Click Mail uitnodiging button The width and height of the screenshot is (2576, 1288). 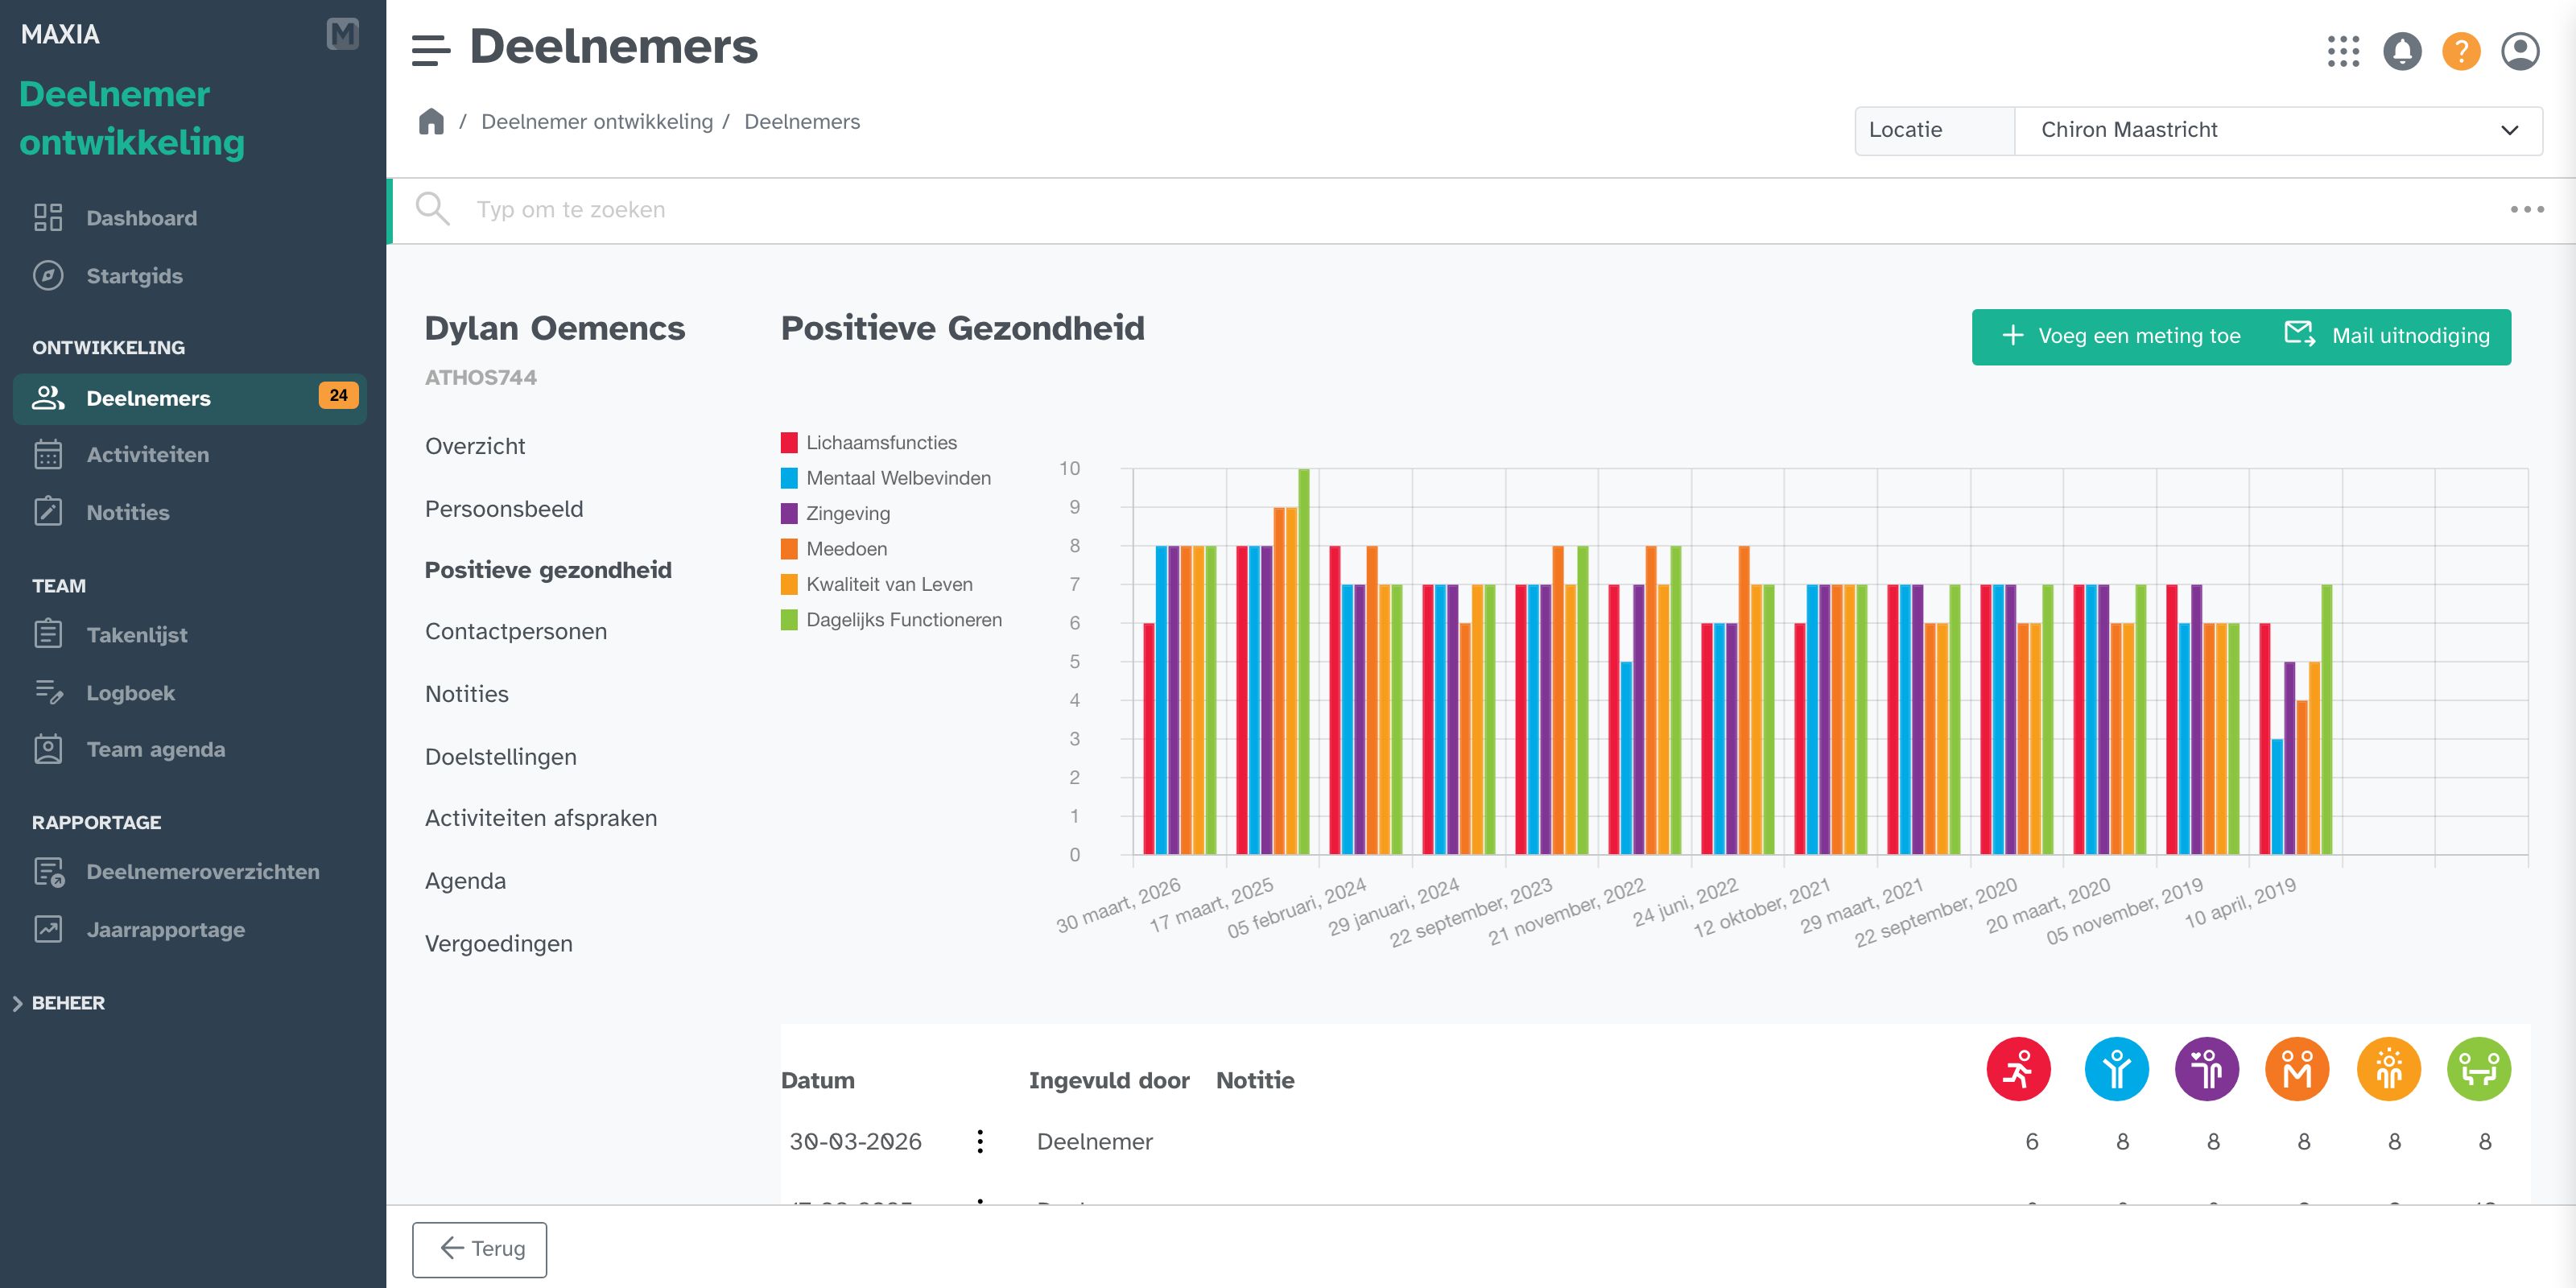pos(2387,336)
